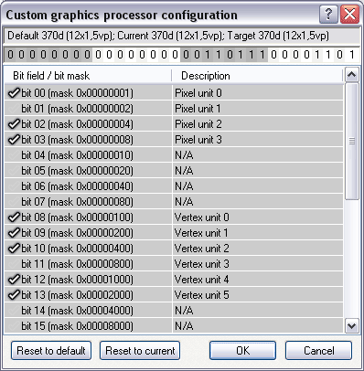Toggle bit 08 Vertex unit 0
This screenshot has height=371, width=364.
click(x=14, y=217)
